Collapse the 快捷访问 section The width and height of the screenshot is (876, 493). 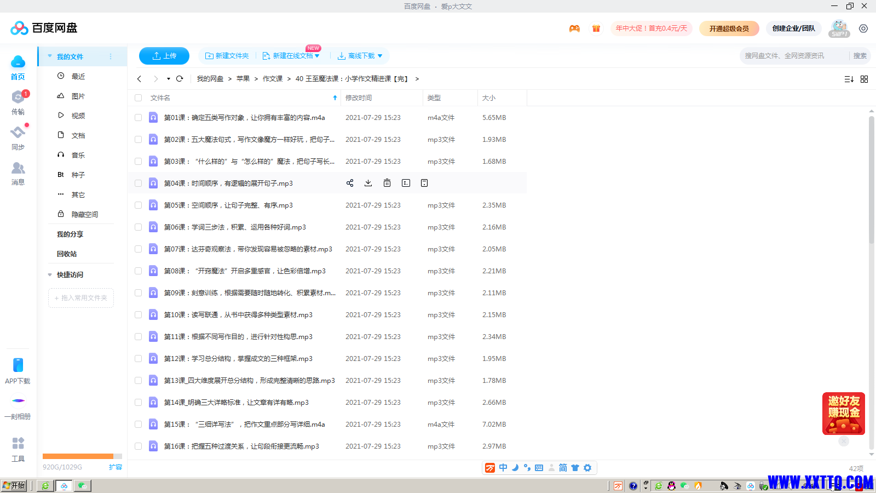click(50, 275)
